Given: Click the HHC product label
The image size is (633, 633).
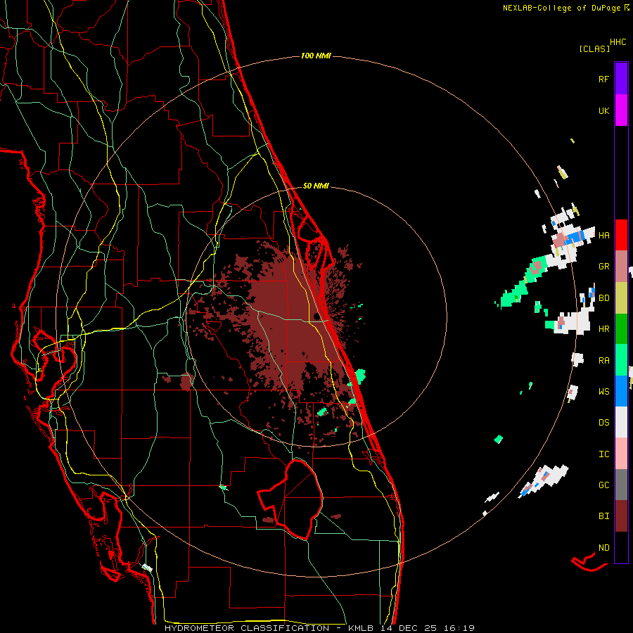Looking at the screenshot, I should [618, 42].
